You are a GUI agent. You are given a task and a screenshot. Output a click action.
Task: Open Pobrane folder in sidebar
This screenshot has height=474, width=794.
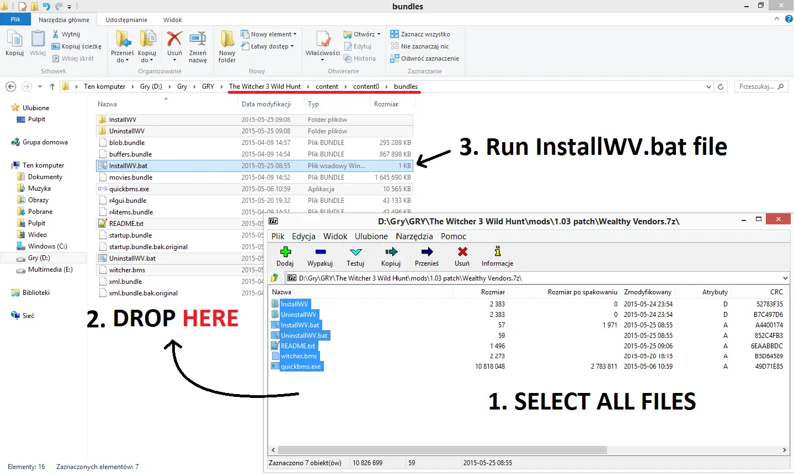click(x=40, y=212)
